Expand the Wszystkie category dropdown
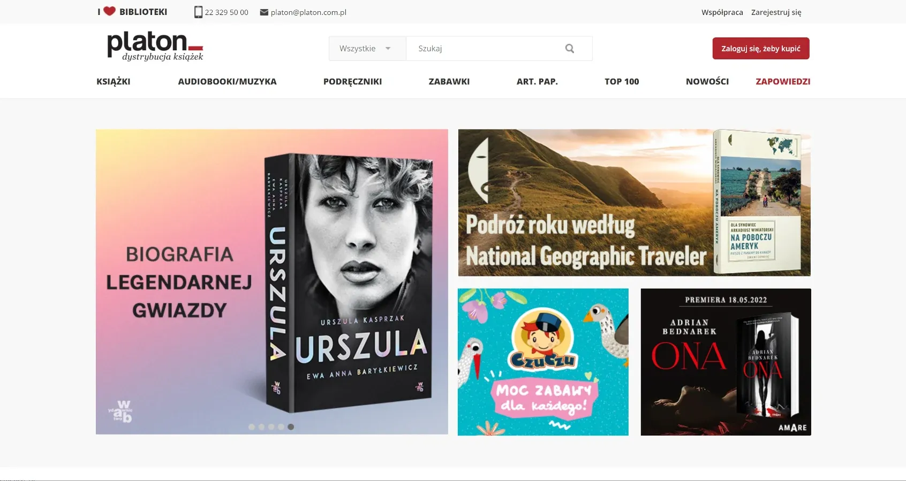906x481 pixels. click(x=367, y=49)
